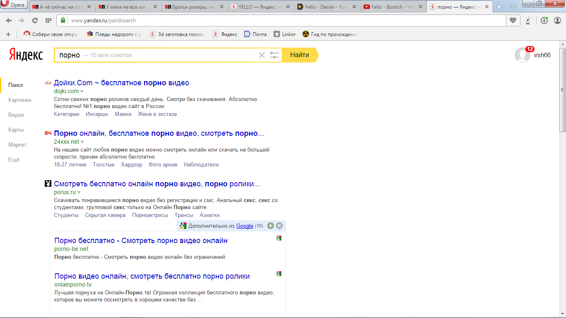
Task: Close the 'Дополнительно из Google' panel
Action: tap(279, 226)
